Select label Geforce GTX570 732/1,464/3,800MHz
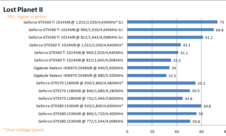Viewport: 226px width, 136px height. (x=81, y=98)
